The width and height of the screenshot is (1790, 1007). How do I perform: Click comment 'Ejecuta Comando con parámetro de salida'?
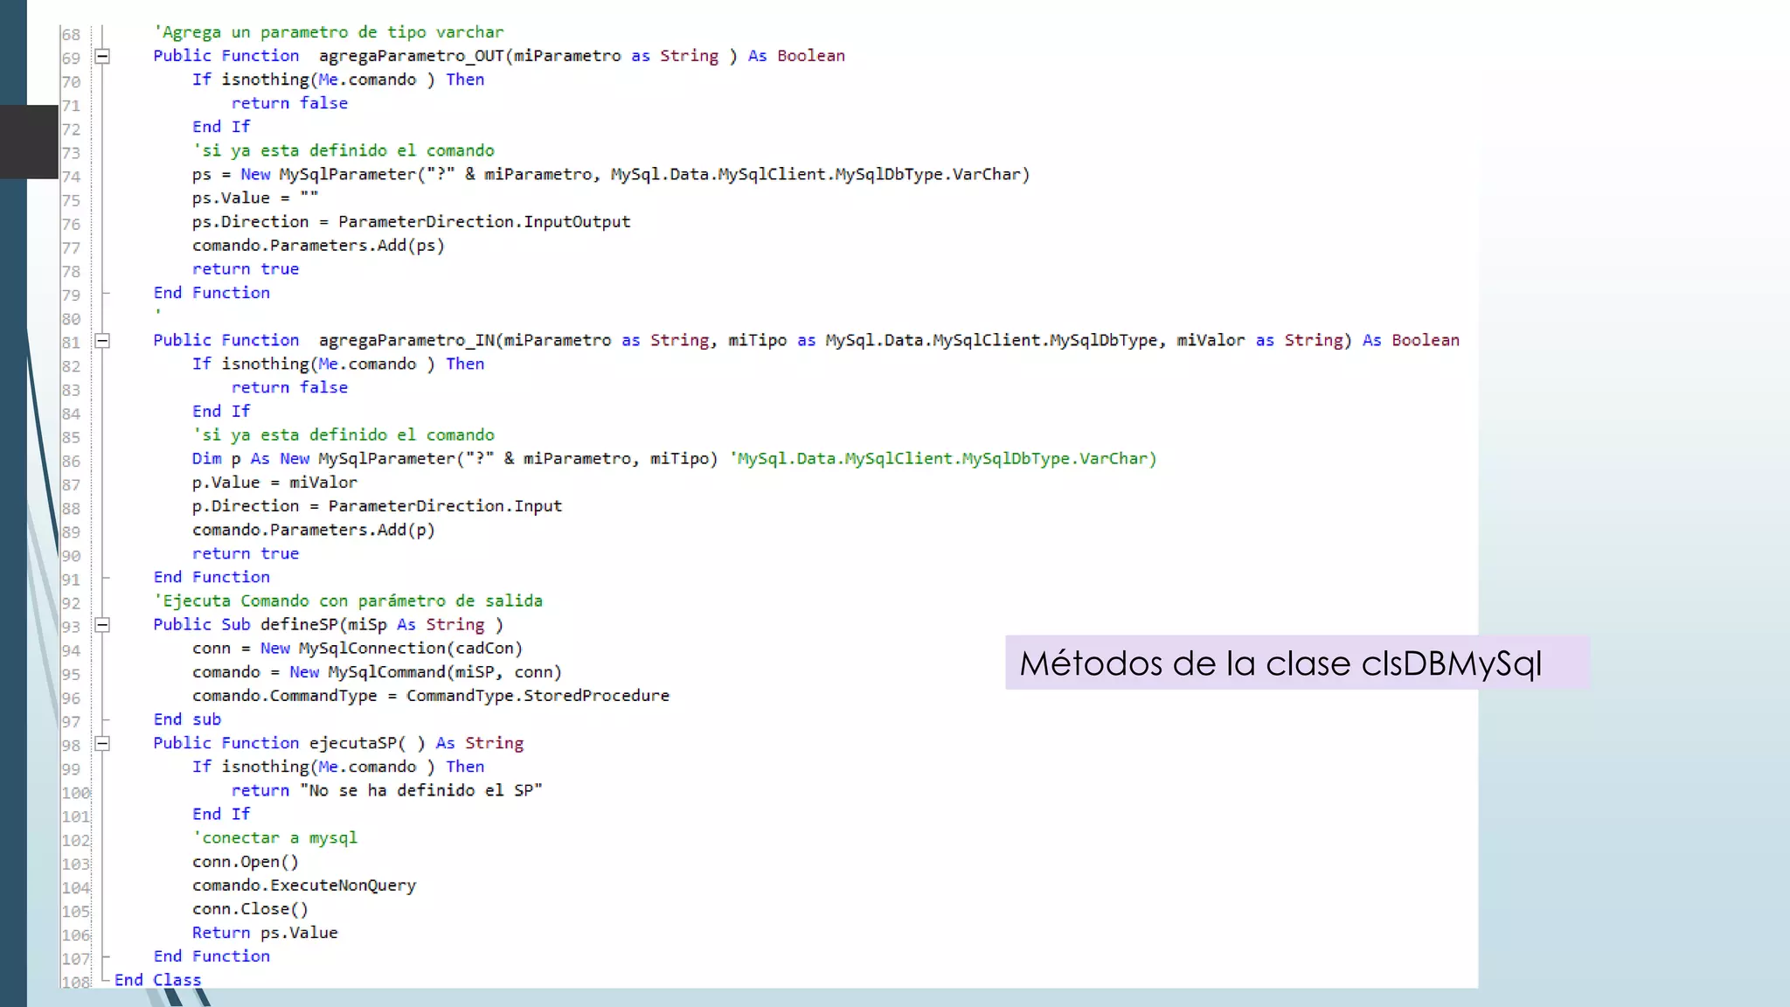pyautogui.click(x=348, y=601)
